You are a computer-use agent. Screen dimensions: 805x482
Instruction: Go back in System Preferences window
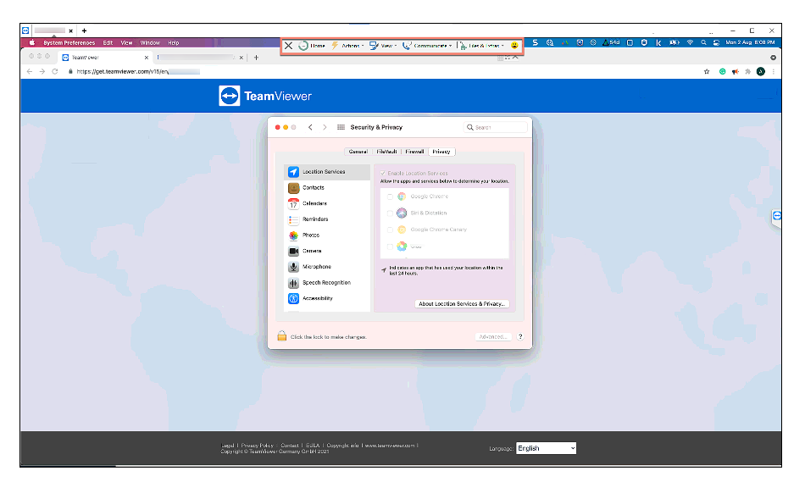[310, 127]
